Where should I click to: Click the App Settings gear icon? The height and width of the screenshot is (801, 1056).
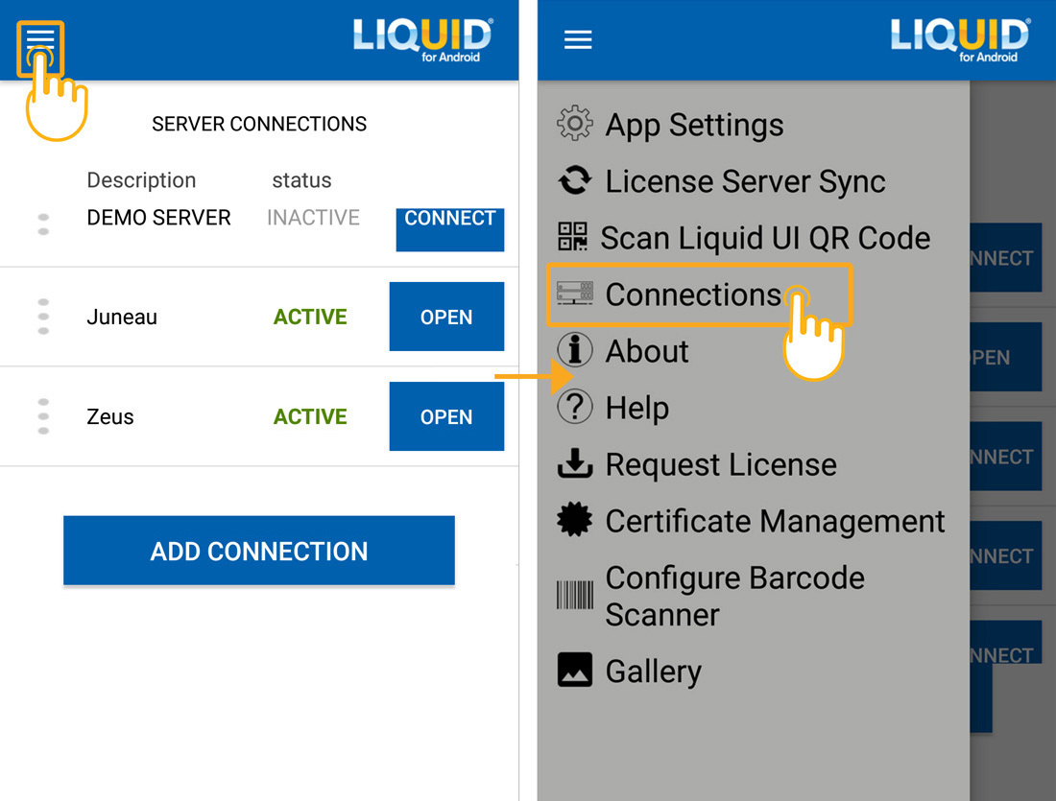575,125
